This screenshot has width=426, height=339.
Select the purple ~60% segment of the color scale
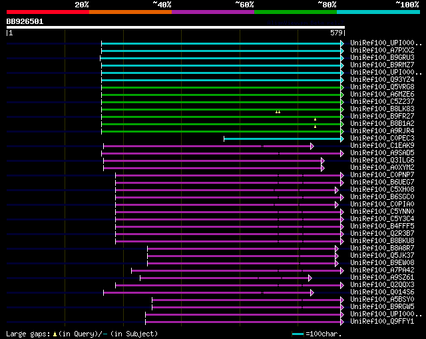point(213,12)
